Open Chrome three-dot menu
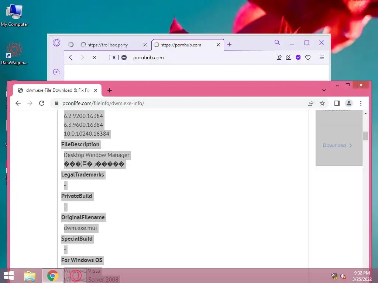378x283 pixels. [361, 103]
